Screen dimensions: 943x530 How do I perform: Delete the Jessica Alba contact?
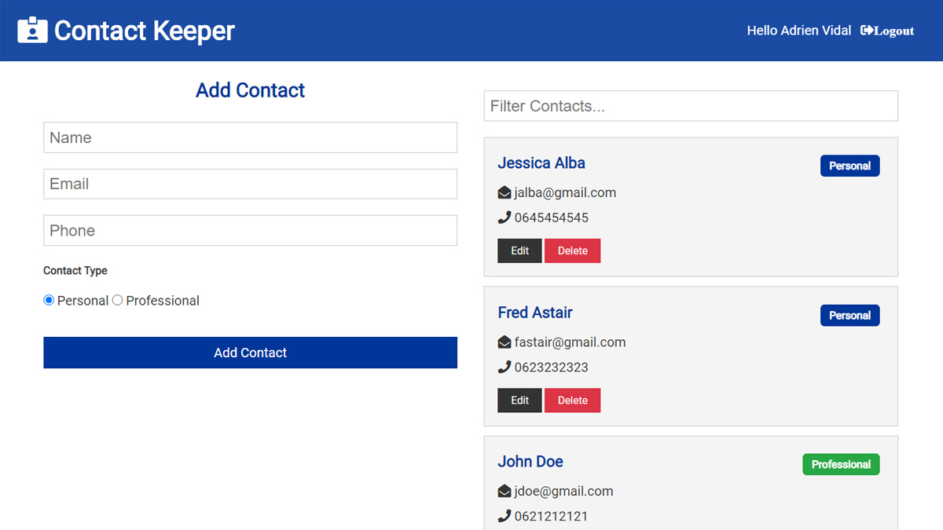click(x=572, y=250)
